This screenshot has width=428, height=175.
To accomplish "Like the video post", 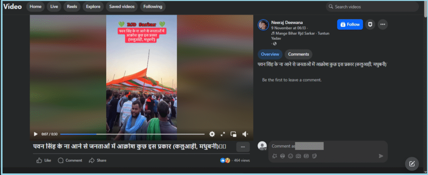I will (44, 160).
